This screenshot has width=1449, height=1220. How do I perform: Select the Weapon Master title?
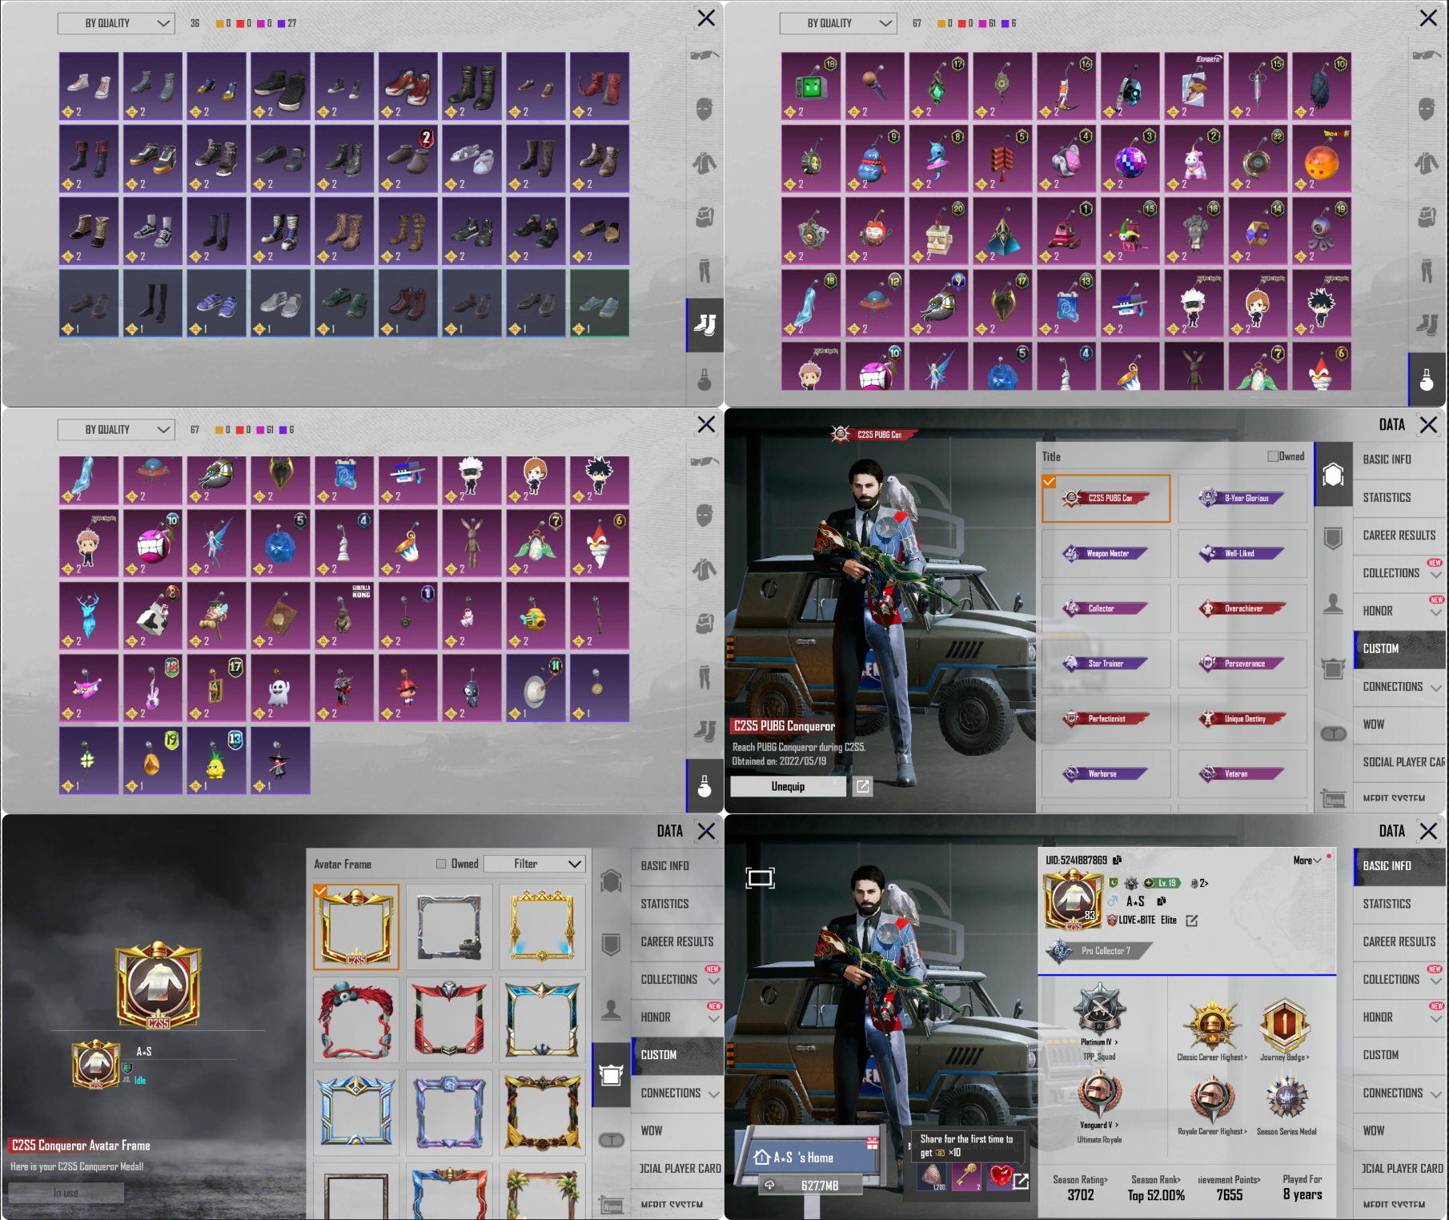[x=1106, y=553]
